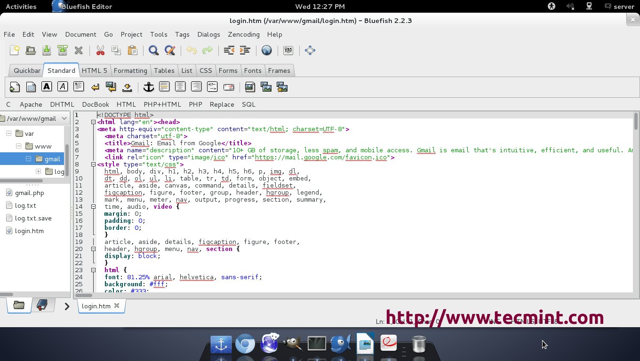
Task: Click the Unindent icon in the toolbar
Action: 229,50
